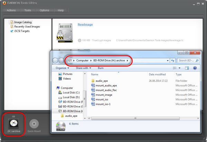This screenshot has height=142, width=207.
Task: Expand the arrow after BD-ROM Drive breadcrumb
Action: pyautogui.click(x=127, y=61)
